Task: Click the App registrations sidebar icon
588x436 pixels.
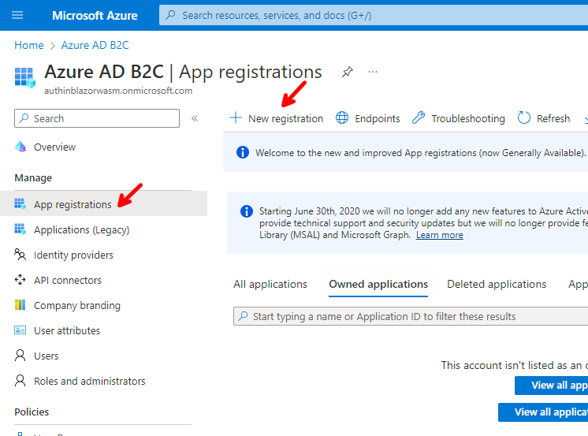Action: (20, 203)
